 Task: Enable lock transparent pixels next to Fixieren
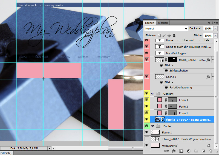(x=159, y=35)
